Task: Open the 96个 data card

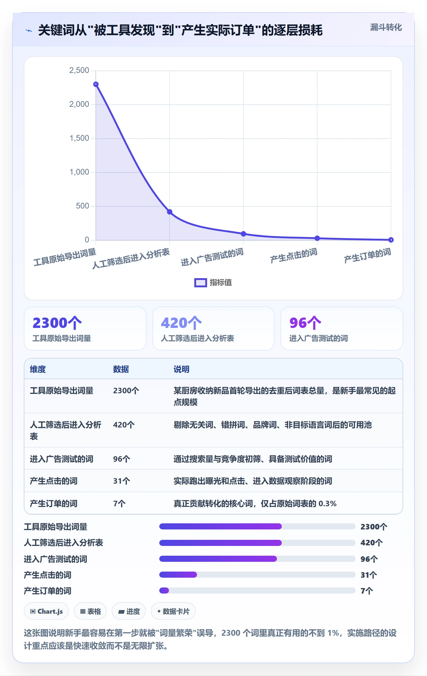Action: pyautogui.click(x=342, y=329)
